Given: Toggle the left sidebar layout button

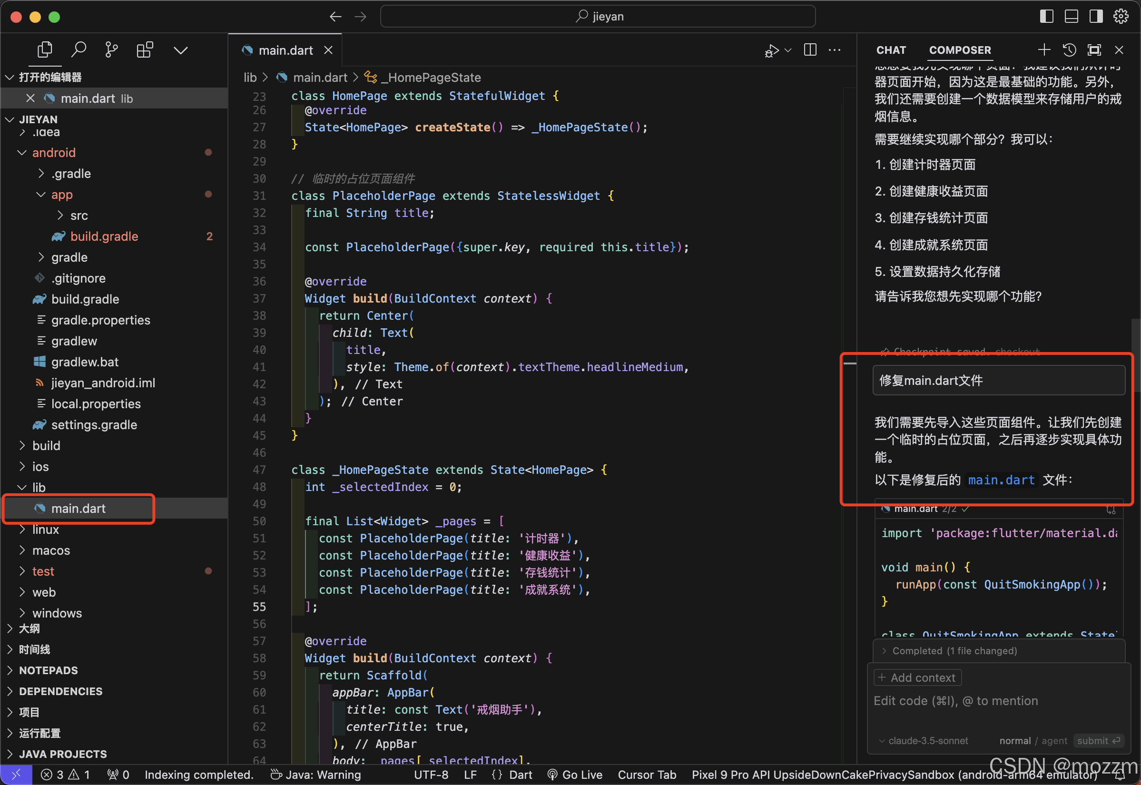Looking at the screenshot, I should pyautogui.click(x=1047, y=16).
